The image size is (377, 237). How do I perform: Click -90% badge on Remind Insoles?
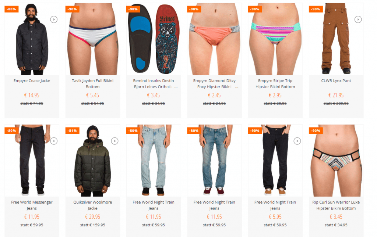pyautogui.click(x=133, y=9)
